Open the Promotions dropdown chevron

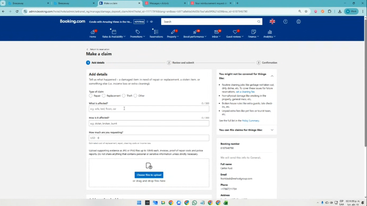click(144, 37)
